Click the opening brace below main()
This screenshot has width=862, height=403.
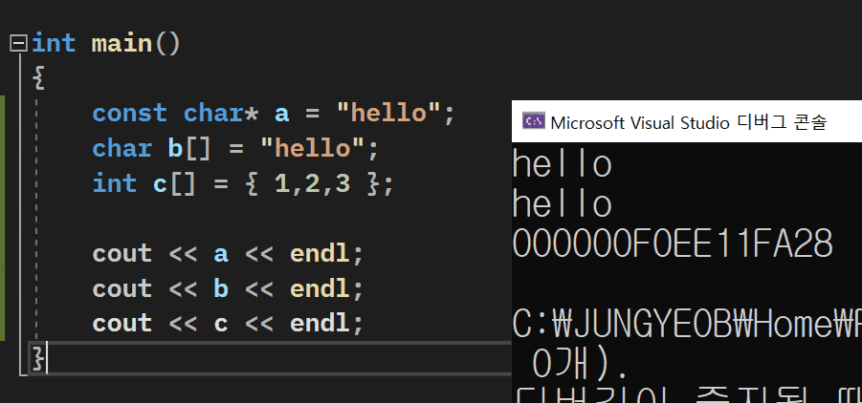38,78
